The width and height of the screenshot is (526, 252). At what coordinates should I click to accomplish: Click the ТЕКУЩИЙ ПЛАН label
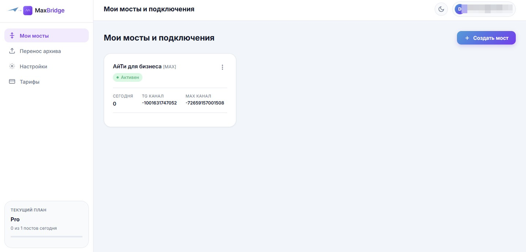28,210
